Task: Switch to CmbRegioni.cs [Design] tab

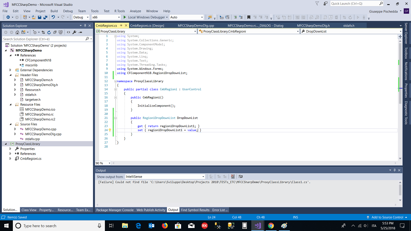Action: click(147, 26)
